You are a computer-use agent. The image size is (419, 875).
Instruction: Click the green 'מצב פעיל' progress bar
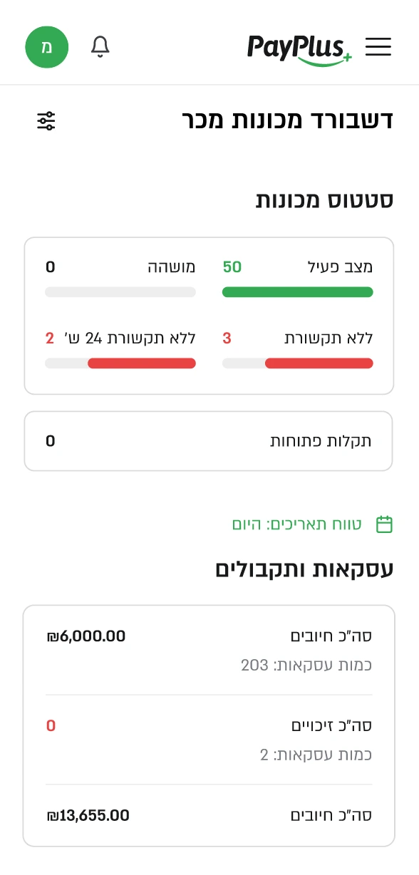click(297, 292)
